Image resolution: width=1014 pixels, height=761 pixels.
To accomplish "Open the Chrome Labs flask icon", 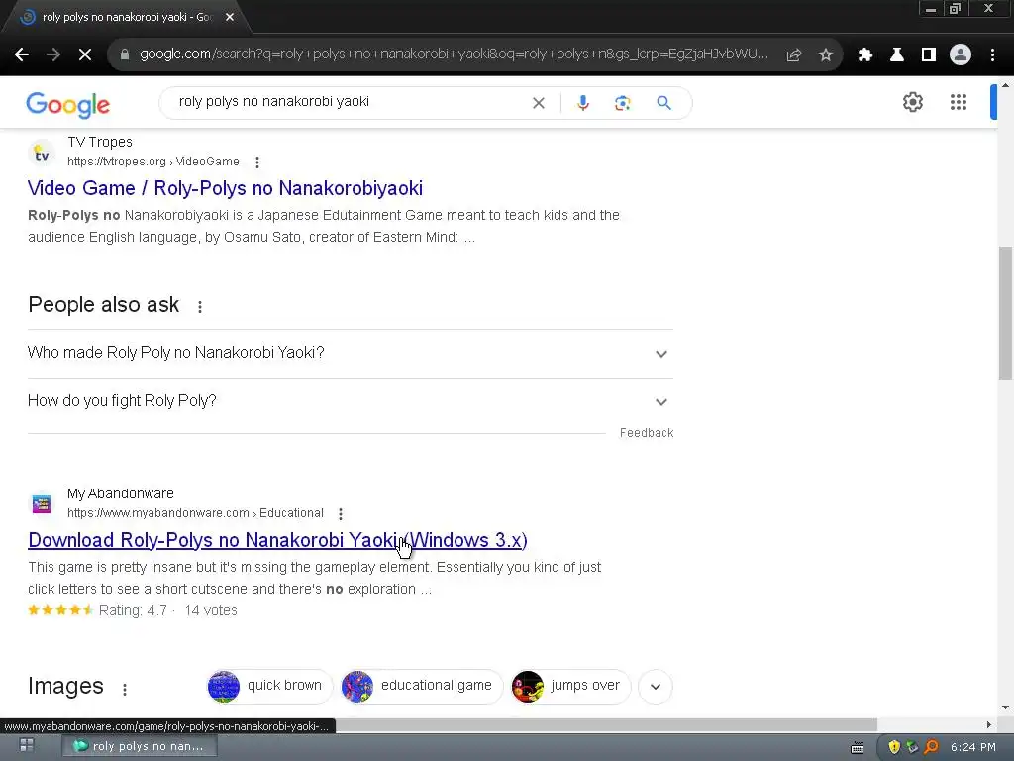I will tap(897, 55).
